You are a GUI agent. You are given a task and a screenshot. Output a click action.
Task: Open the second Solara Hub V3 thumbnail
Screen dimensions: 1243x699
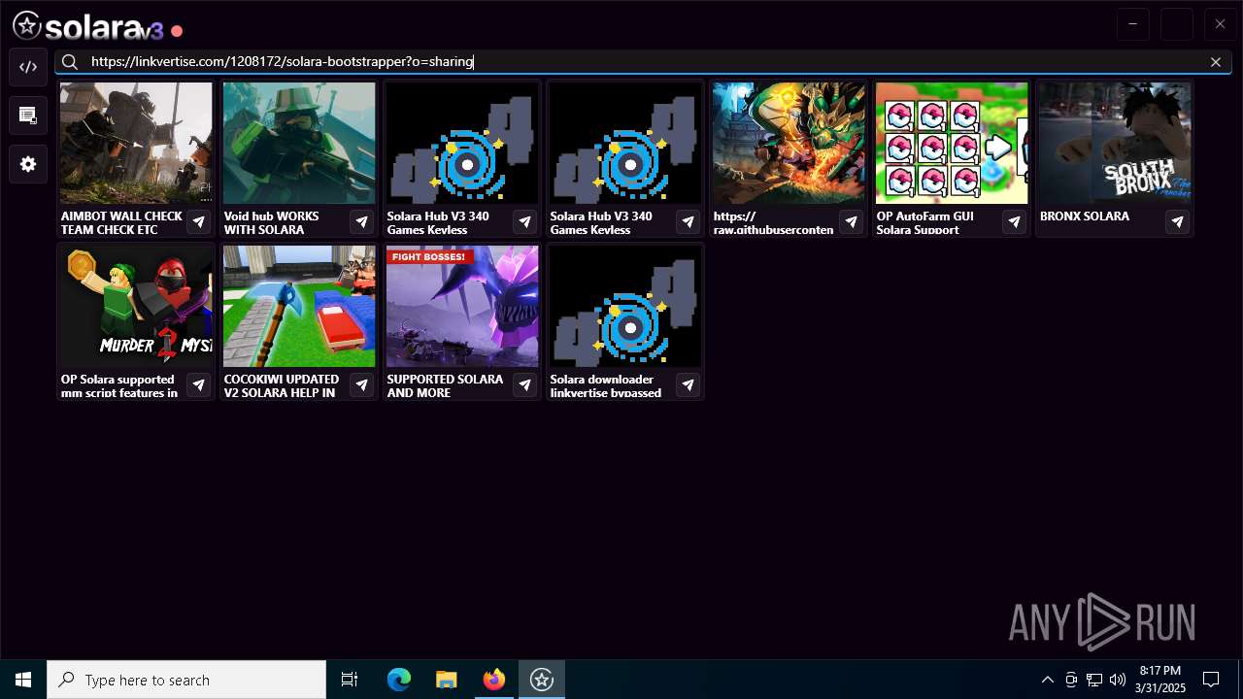[x=625, y=143]
